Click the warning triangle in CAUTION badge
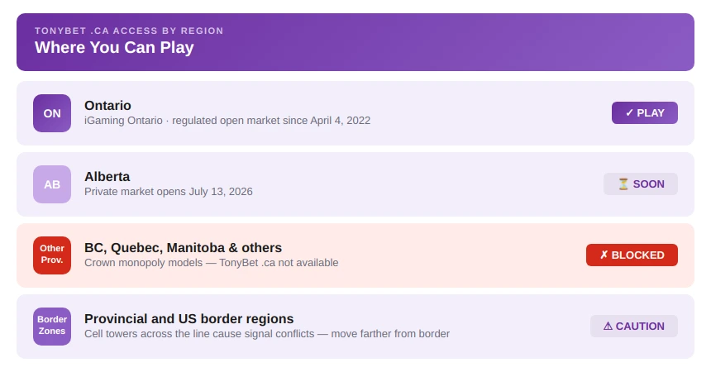711x372 pixels. (608, 327)
